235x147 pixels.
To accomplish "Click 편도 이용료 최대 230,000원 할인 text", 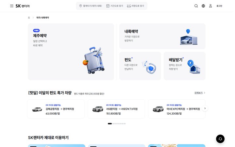I will [x=89, y=94].
